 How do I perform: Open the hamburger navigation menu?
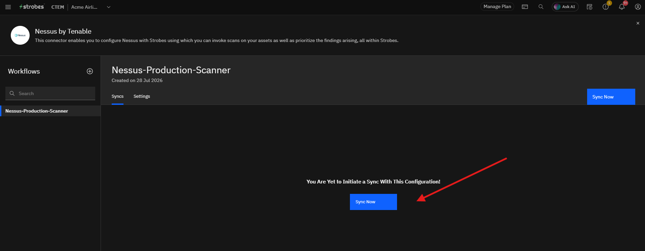click(x=8, y=7)
